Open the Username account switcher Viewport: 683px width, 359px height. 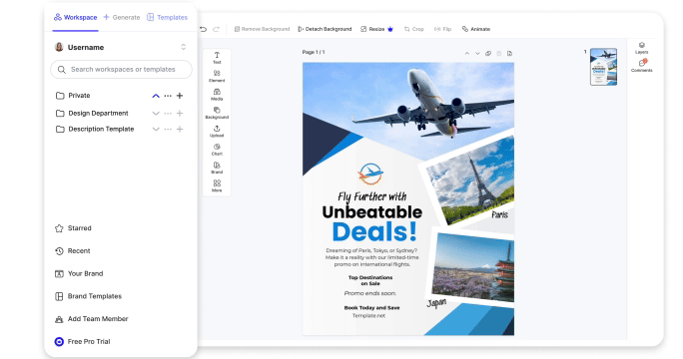184,47
